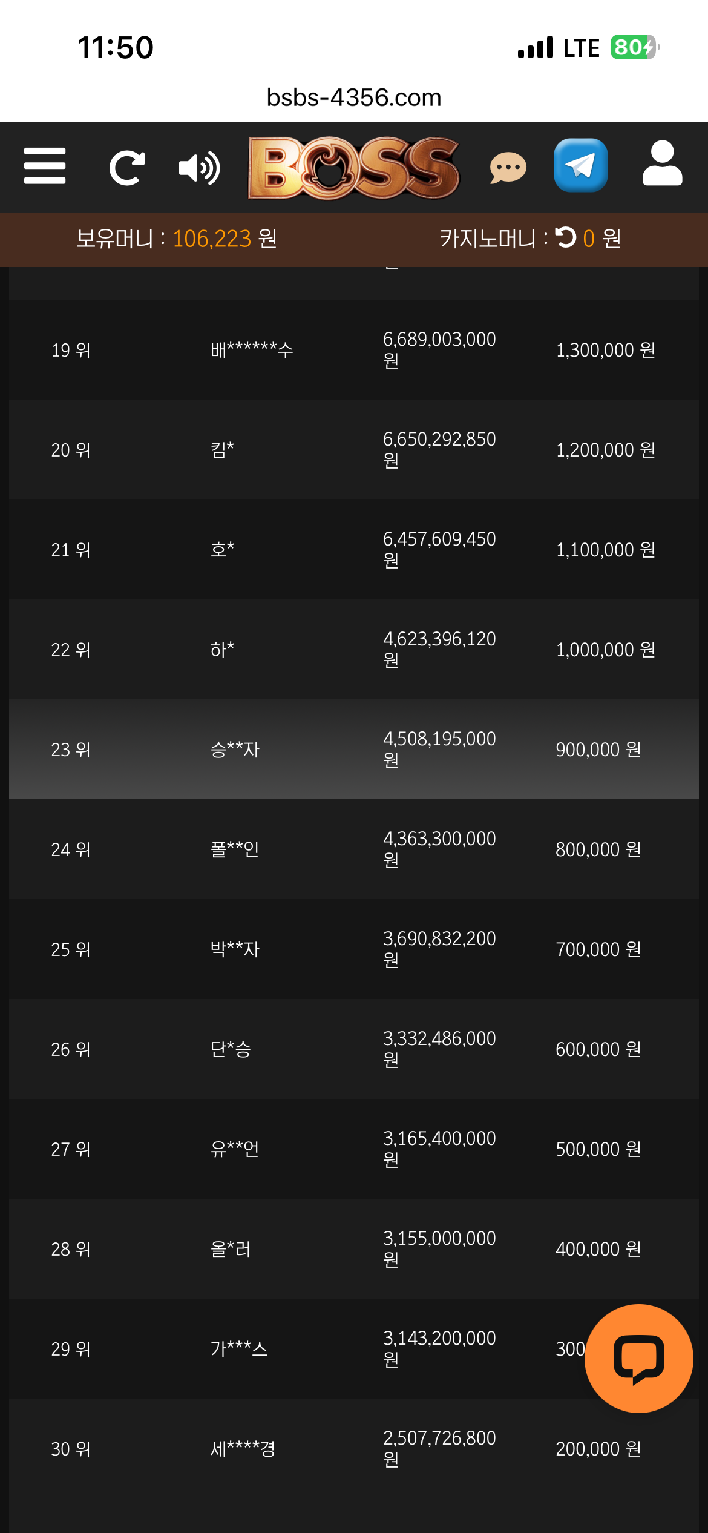Open the orange live chat bubble
Screen dimensions: 708x1533
639,1358
